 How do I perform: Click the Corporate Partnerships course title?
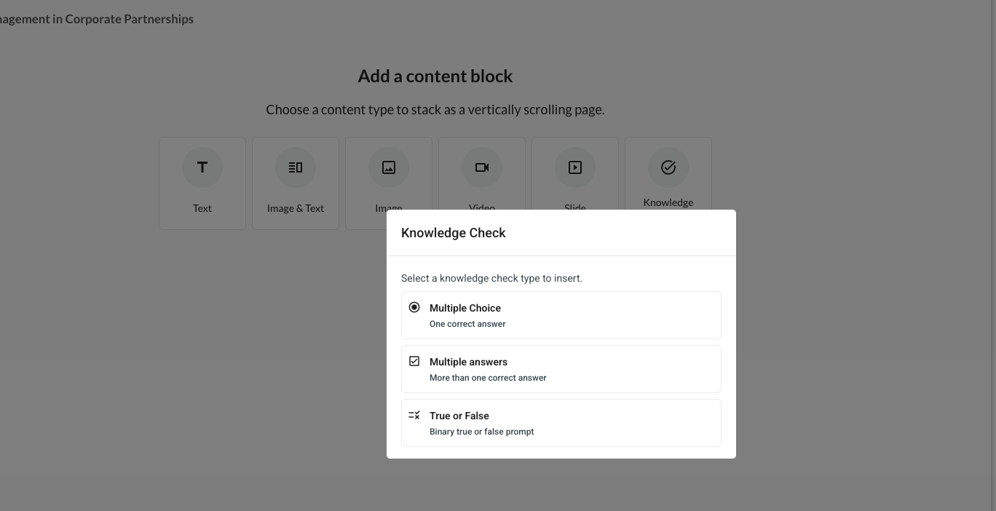(x=97, y=19)
